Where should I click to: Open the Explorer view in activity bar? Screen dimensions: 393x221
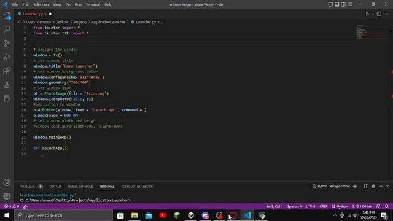[x=7, y=16]
